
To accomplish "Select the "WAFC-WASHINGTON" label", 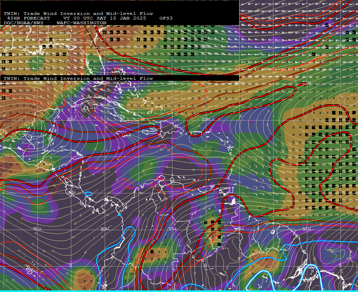I will 82,23.
